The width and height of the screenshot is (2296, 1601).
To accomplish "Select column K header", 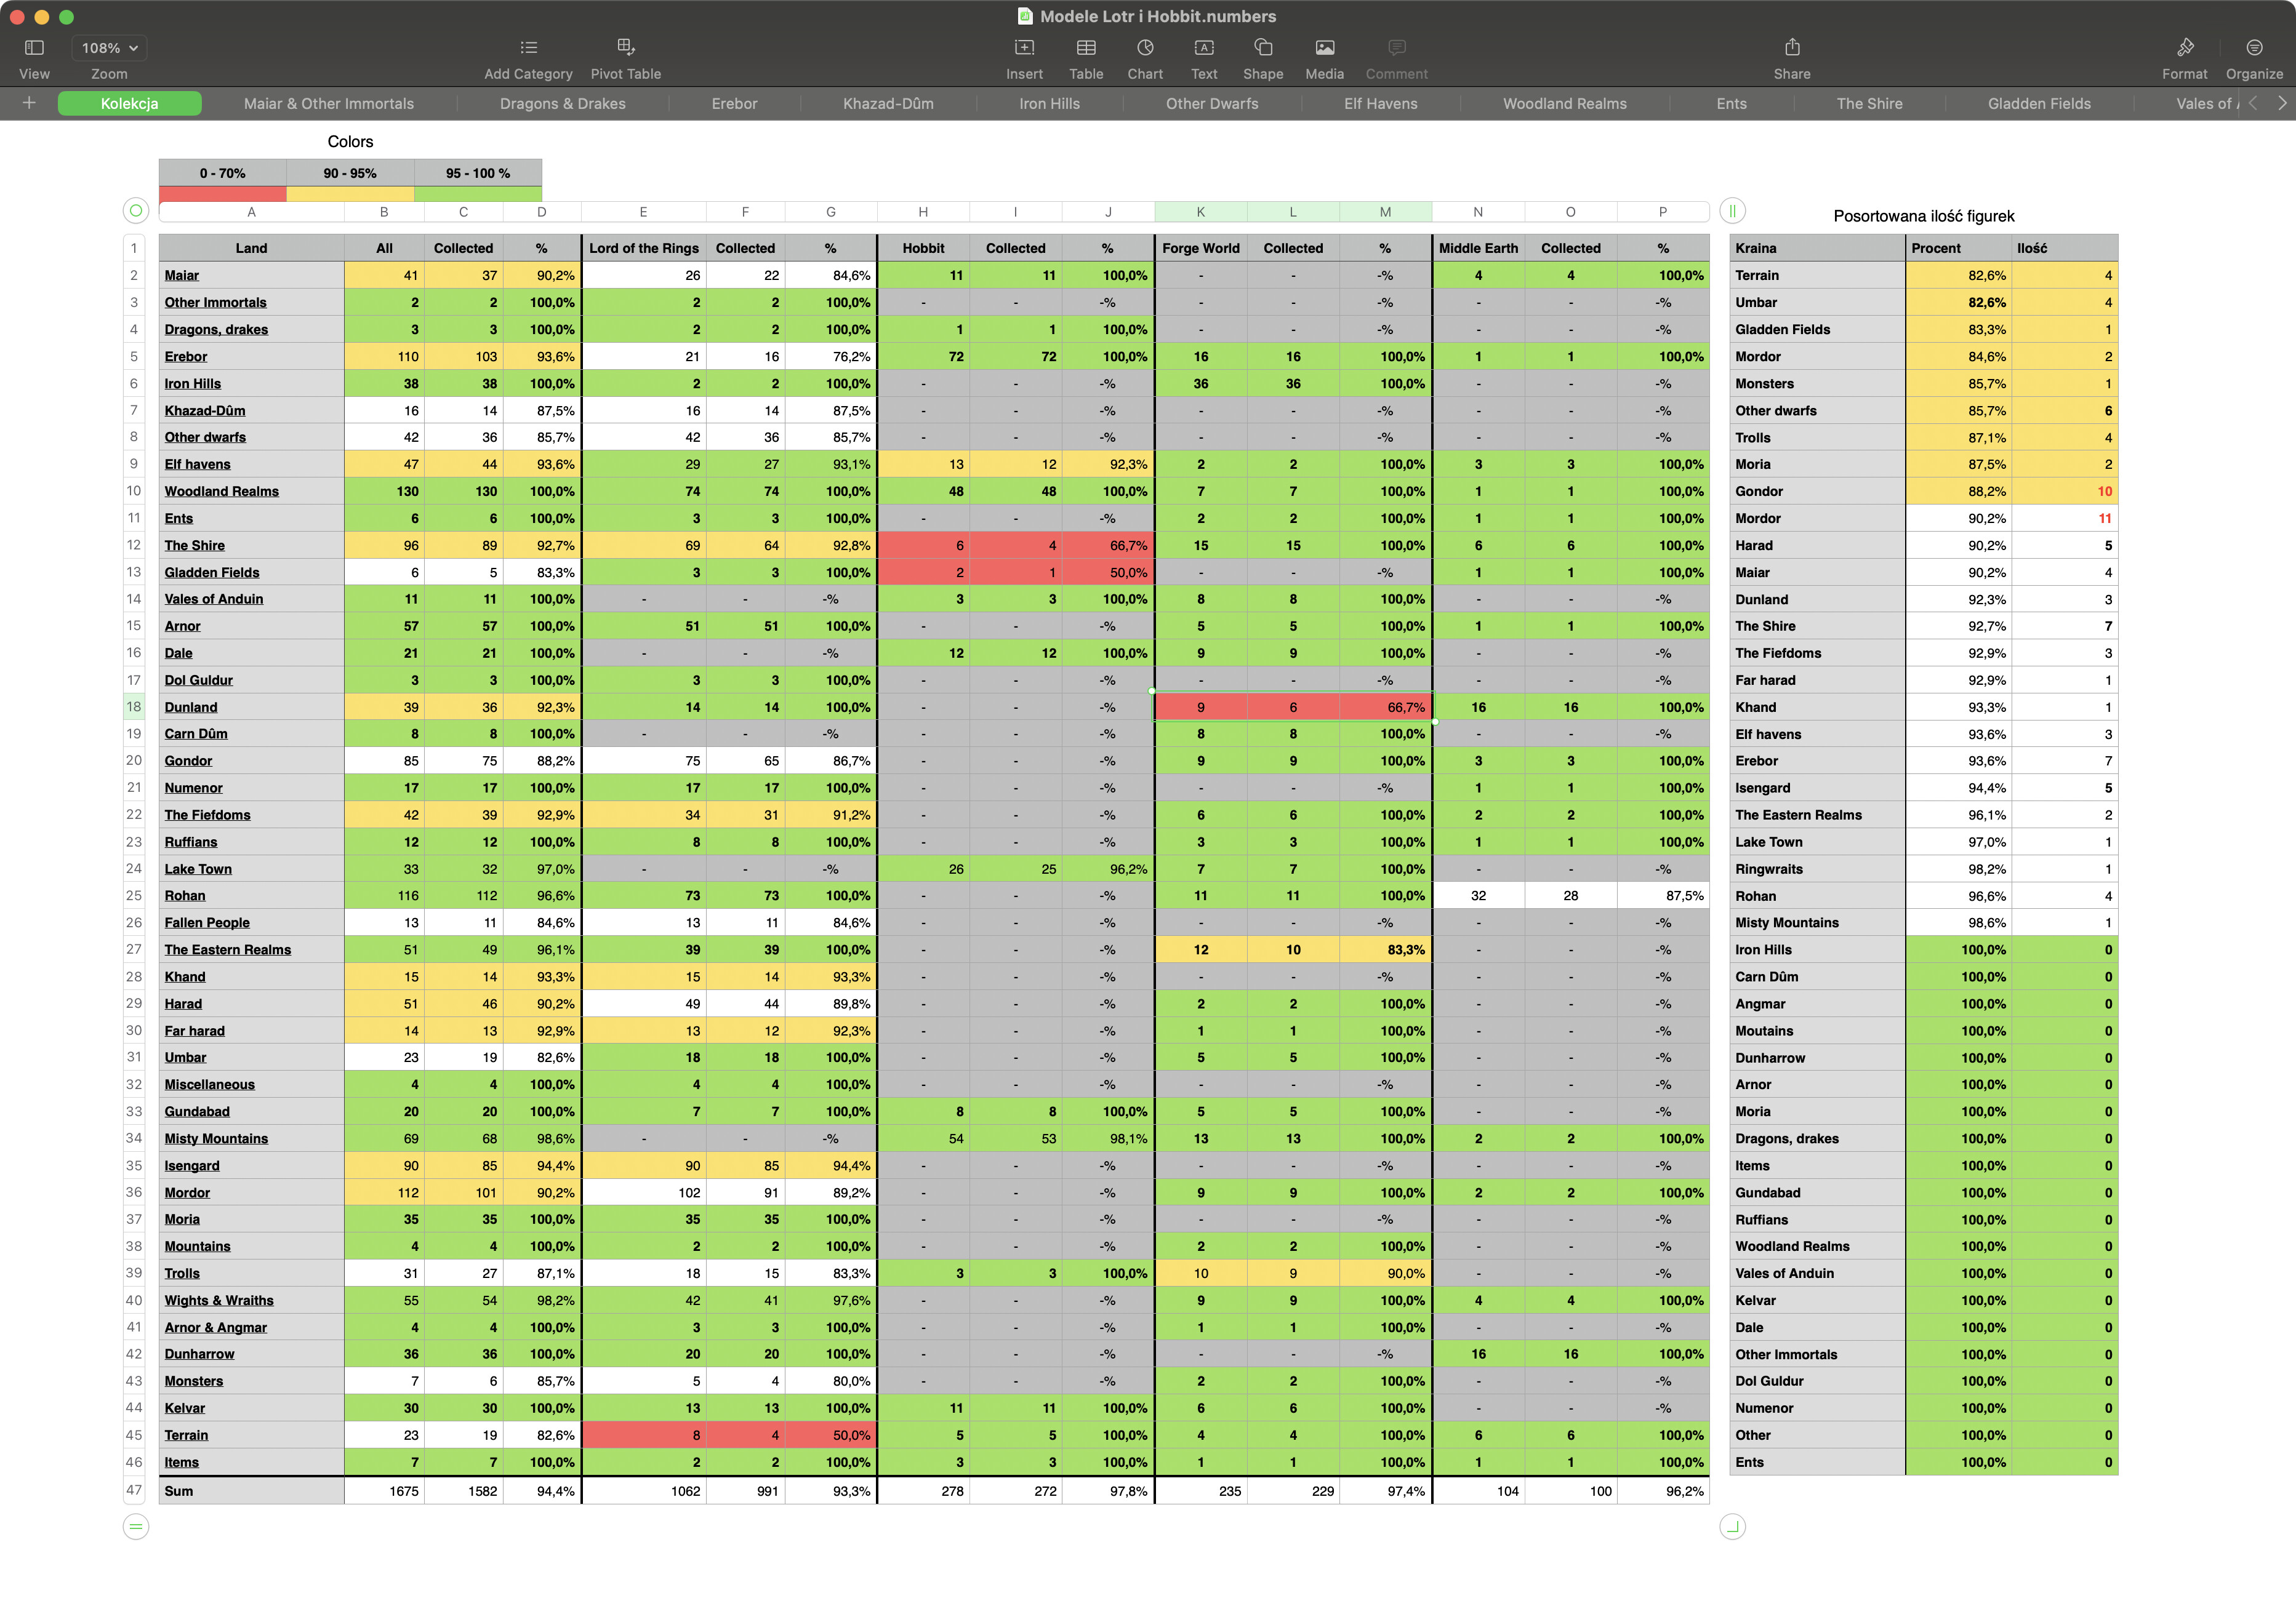I will pyautogui.click(x=1200, y=212).
